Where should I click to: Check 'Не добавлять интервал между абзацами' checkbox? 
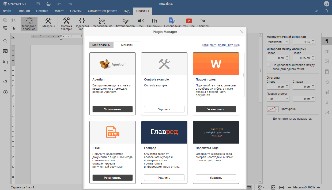click(269, 65)
